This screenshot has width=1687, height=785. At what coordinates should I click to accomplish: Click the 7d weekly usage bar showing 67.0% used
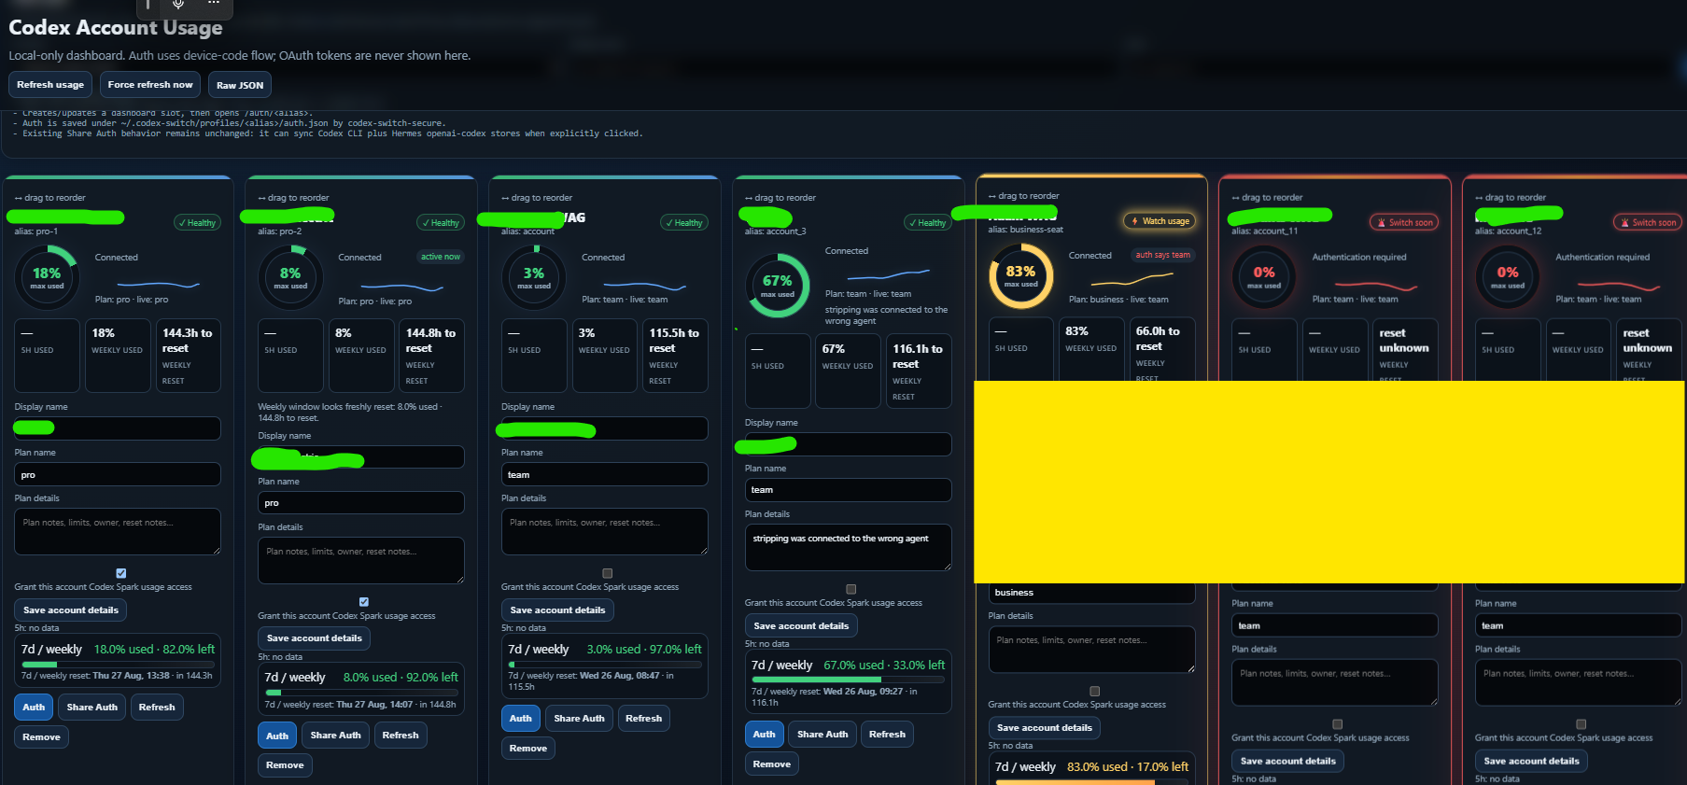(x=848, y=680)
